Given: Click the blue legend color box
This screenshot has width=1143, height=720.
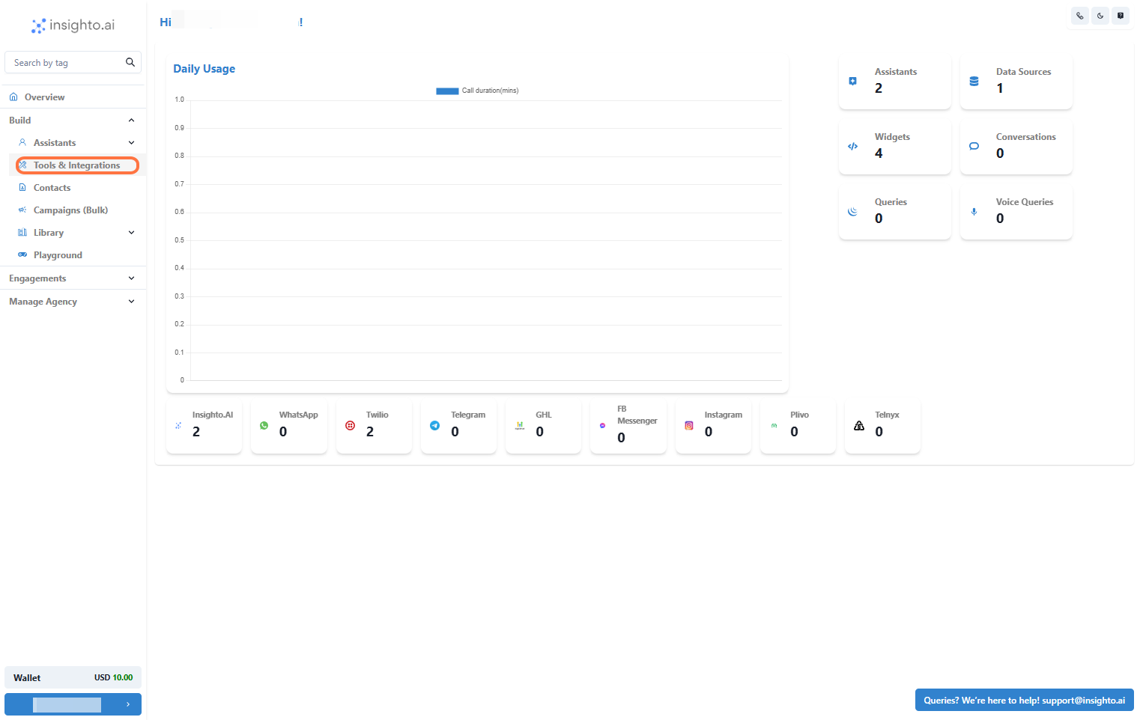Looking at the screenshot, I should coord(447,91).
